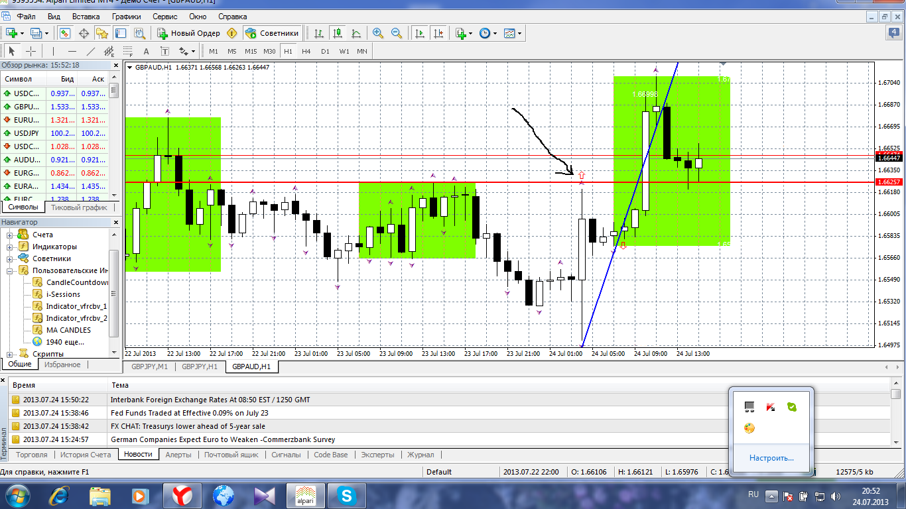Switch chart to bar chart icon
The width and height of the screenshot is (906, 509).
pyautogui.click(x=319, y=33)
